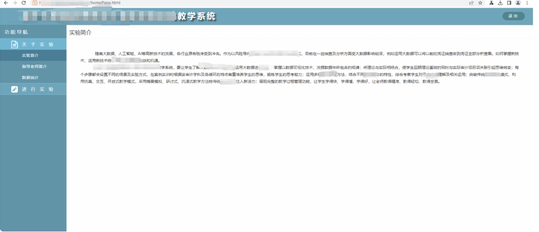Log out with the 退出 button
This screenshot has height=232, width=539.
[x=513, y=16]
